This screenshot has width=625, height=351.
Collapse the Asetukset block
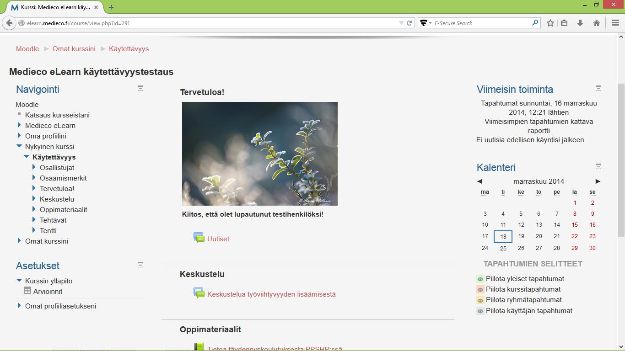[x=140, y=265]
